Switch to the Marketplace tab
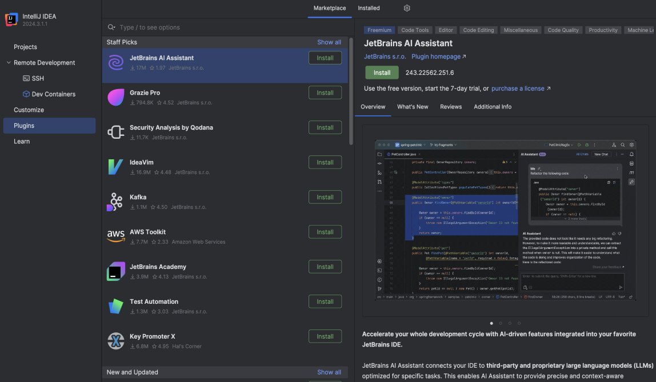656x382 pixels. click(x=330, y=8)
